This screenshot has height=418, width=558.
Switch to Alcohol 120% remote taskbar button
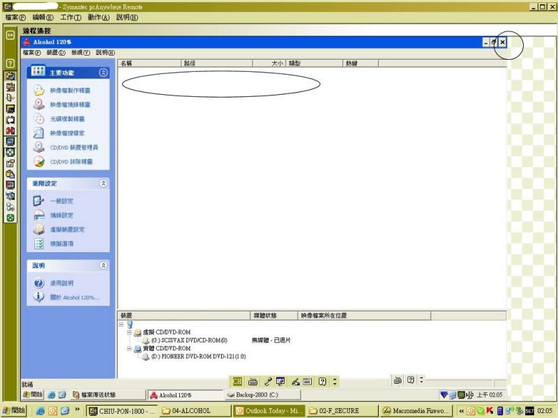[185, 394]
